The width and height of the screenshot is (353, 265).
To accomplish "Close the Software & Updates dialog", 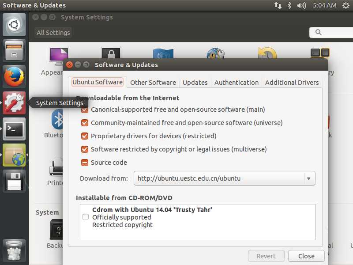I will pos(70,64).
